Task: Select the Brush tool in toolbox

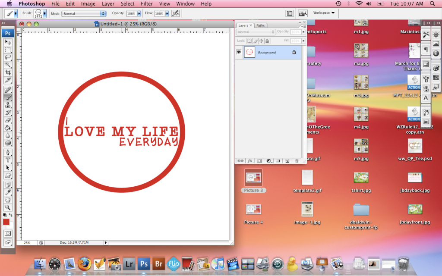Action: pos(8,97)
